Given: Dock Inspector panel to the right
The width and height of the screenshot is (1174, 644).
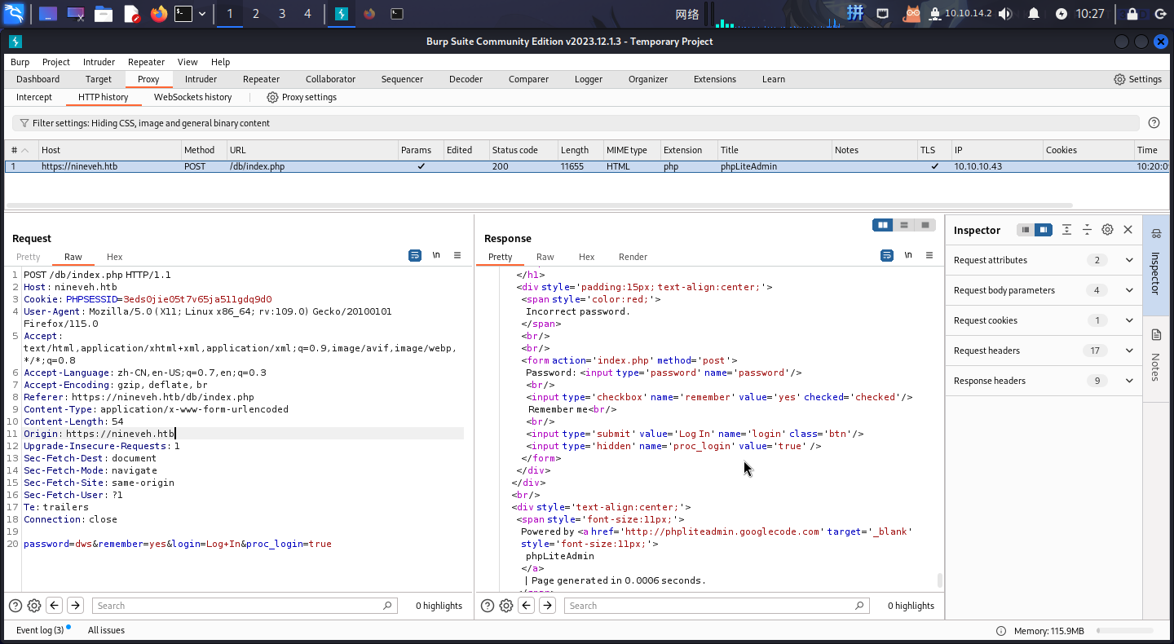Looking at the screenshot, I should tap(1044, 230).
